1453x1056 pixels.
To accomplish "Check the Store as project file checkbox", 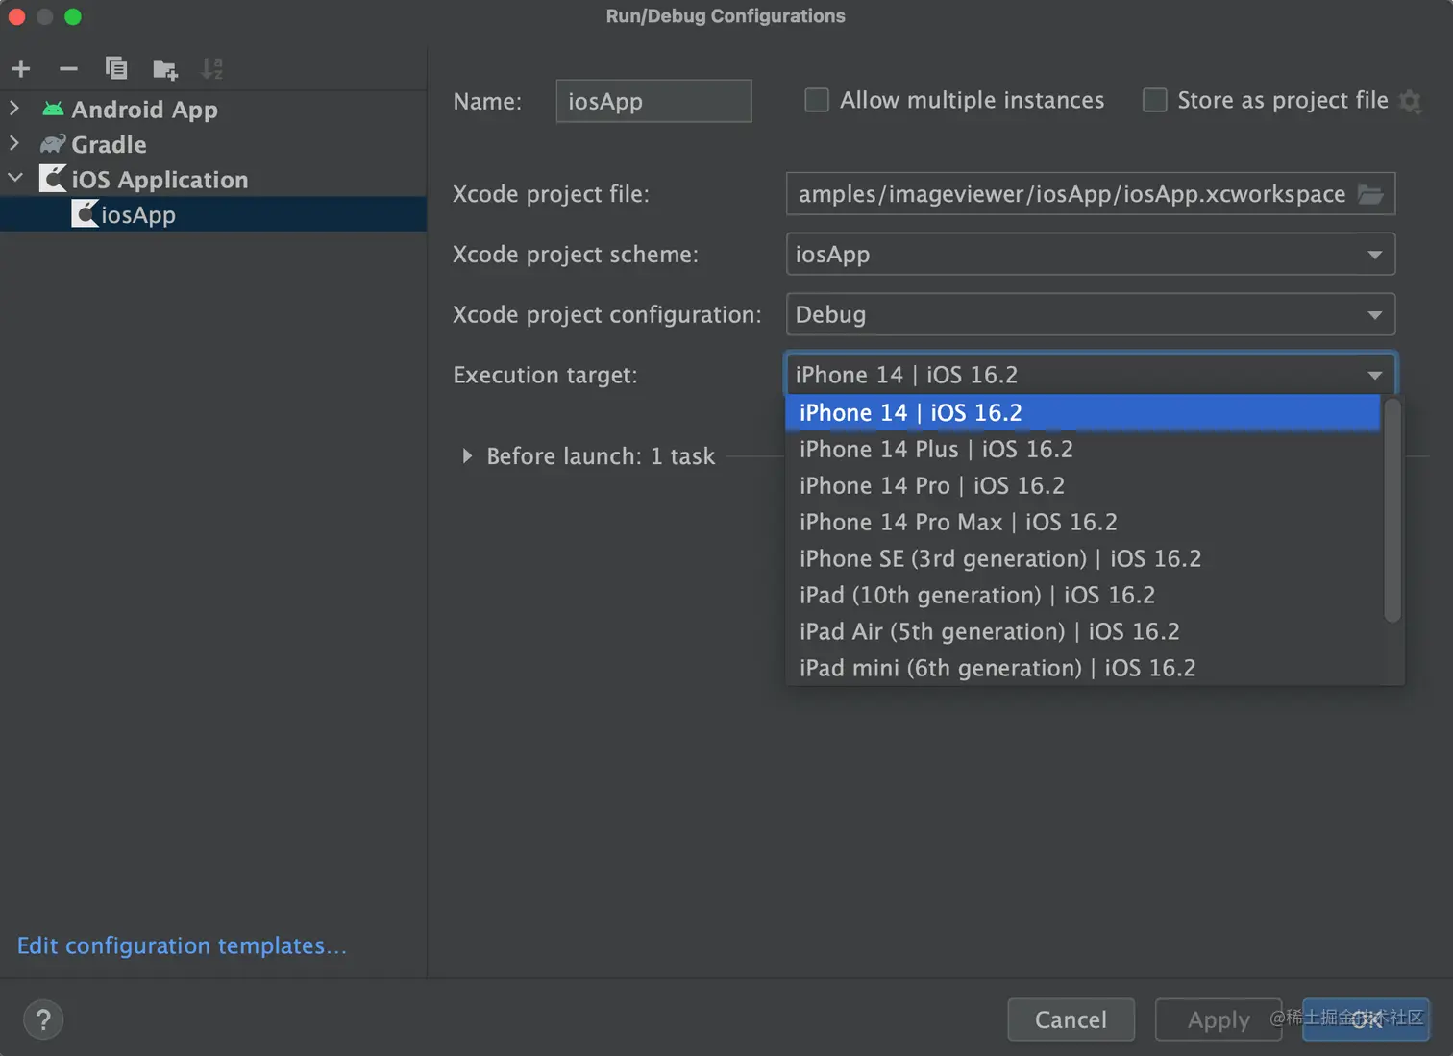I will coord(1154,100).
